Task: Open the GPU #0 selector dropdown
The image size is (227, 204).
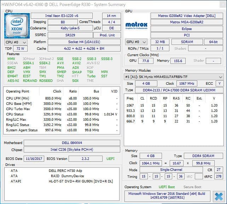Action: (x=136, y=42)
